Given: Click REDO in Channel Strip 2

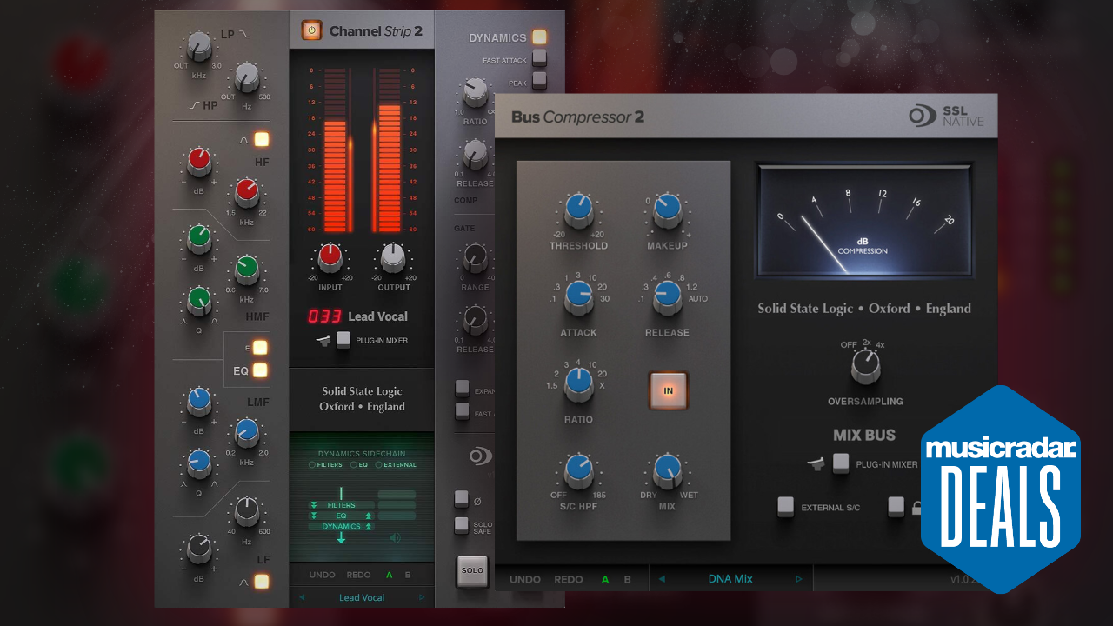Looking at the screenshot, I should [358, 575].
